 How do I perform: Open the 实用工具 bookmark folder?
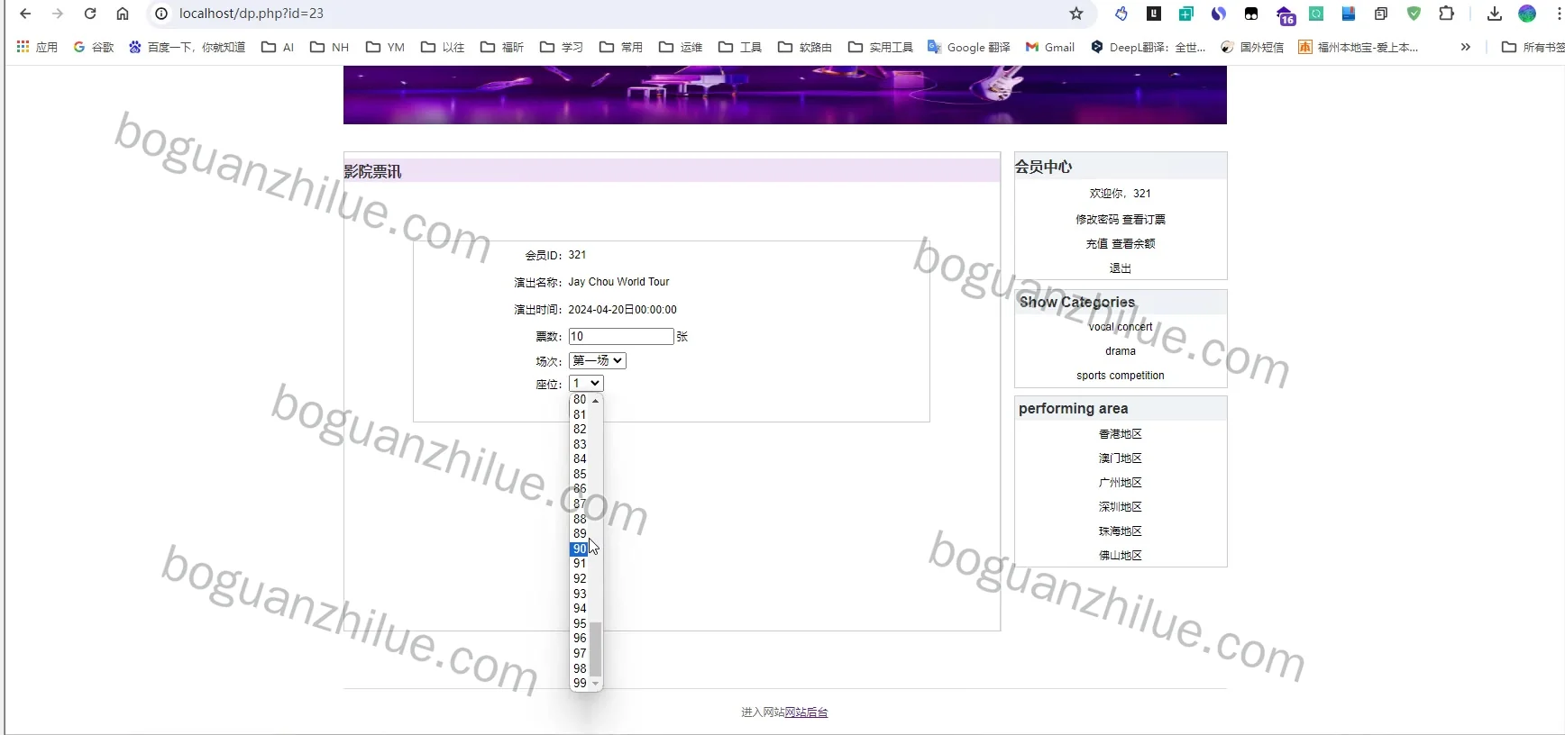881,47
